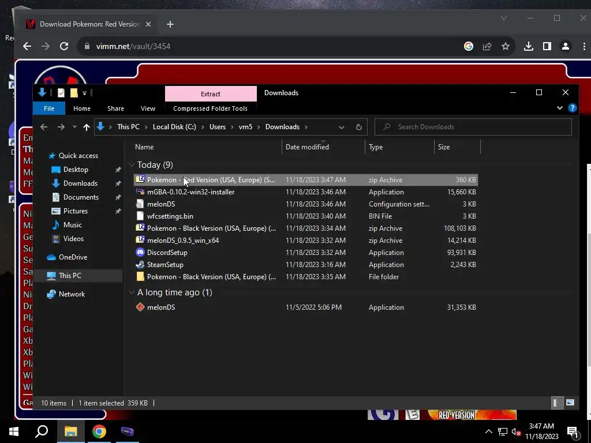Sort files by Type column
Viewport: 591px width, 443px height.
399,147
